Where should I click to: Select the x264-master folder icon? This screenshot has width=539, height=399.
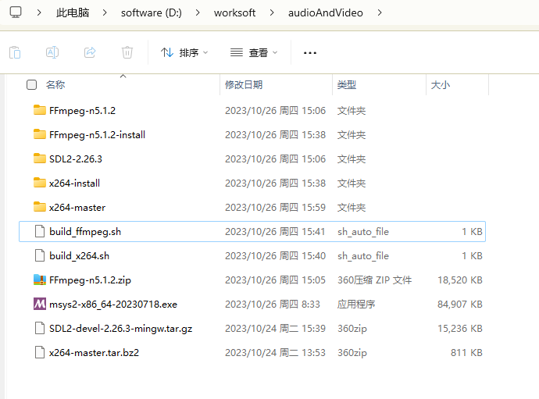40,207
